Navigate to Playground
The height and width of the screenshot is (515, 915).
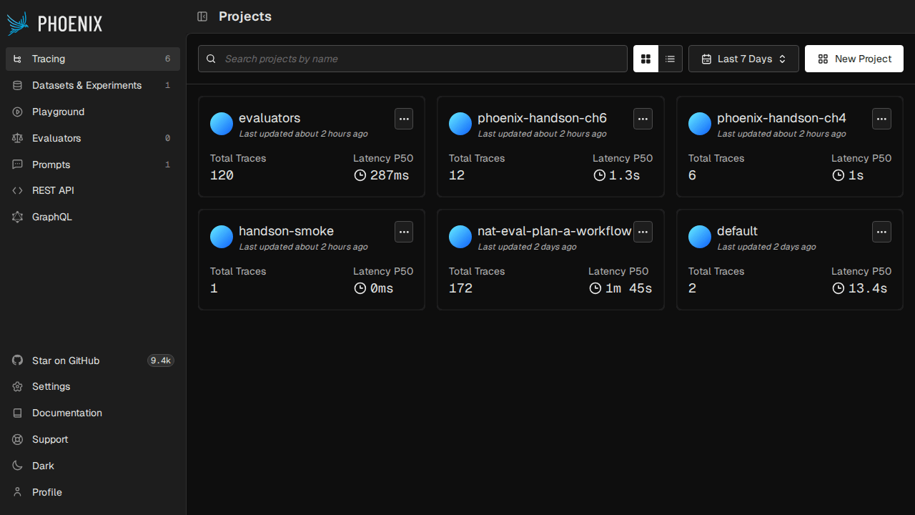93,112
